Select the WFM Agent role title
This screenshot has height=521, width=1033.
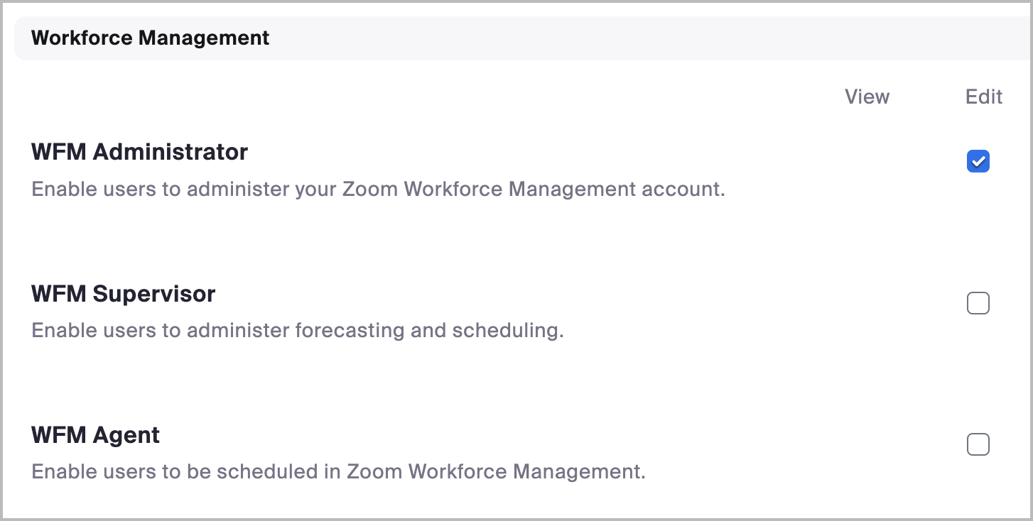pos(95,435)
